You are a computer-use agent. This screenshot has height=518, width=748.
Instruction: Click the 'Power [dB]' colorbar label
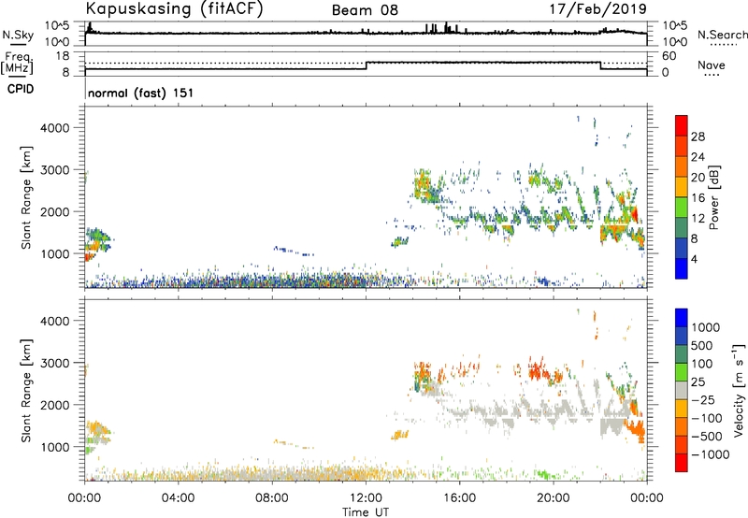[713, 197]
